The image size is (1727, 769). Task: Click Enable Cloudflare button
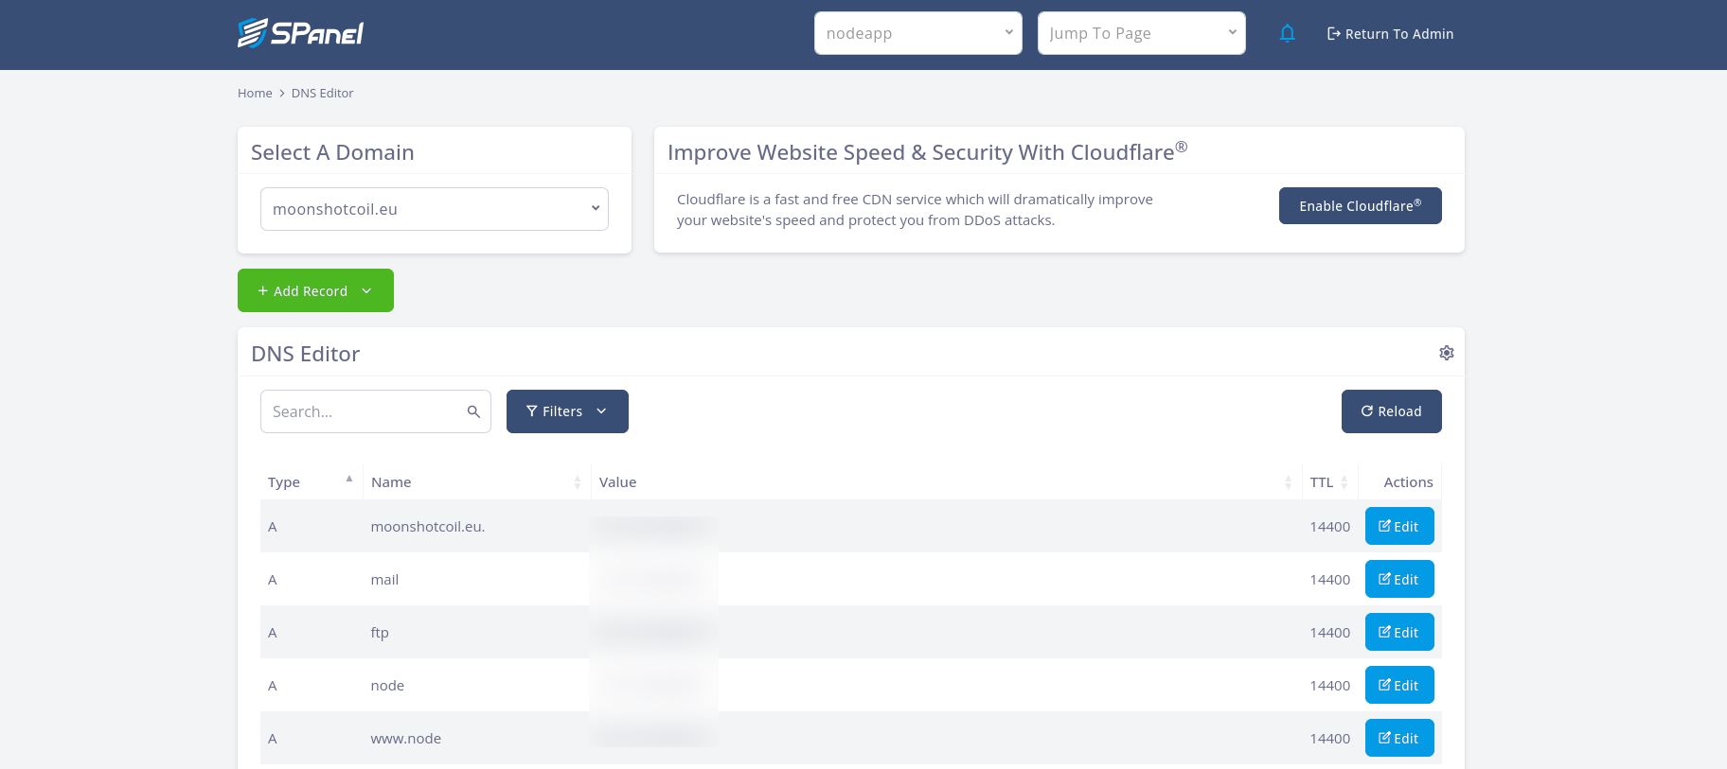(x=1361, y=205)
